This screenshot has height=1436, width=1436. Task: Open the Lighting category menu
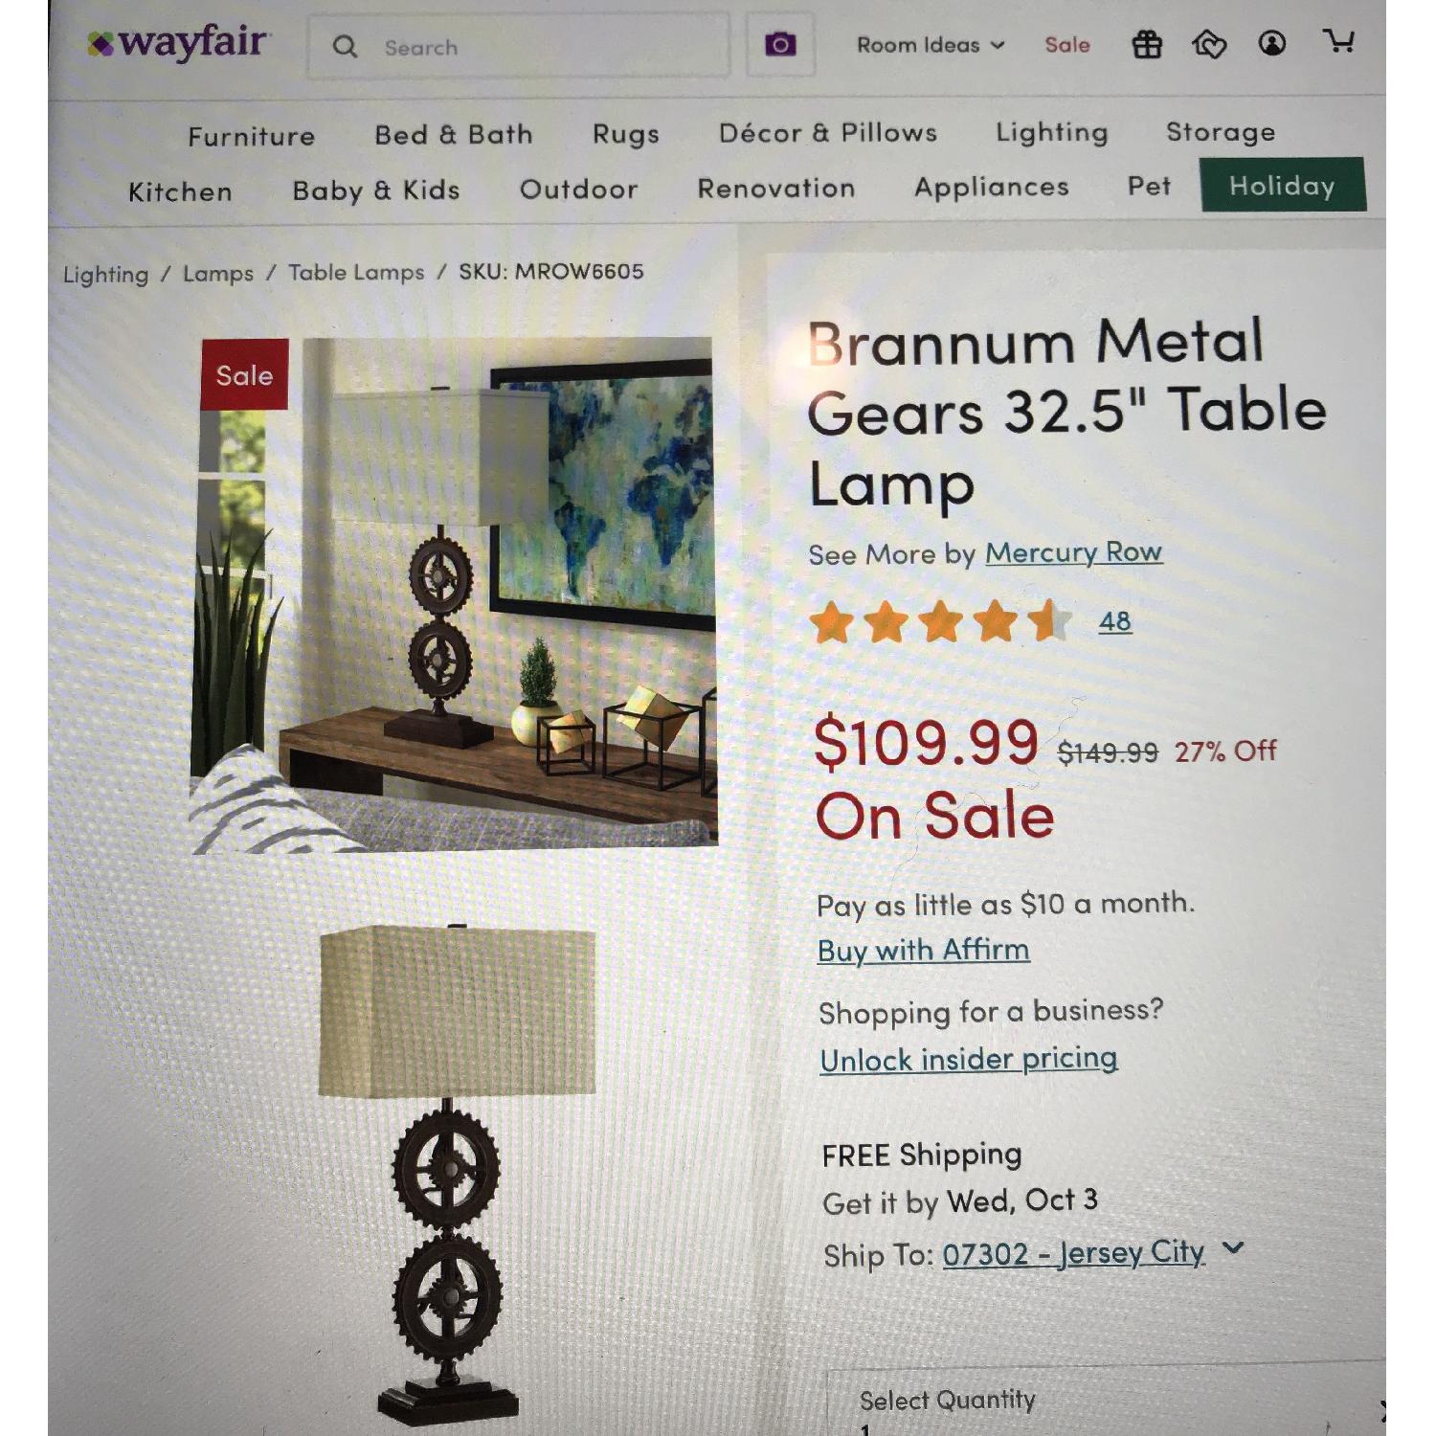[x=1050, y=133]
